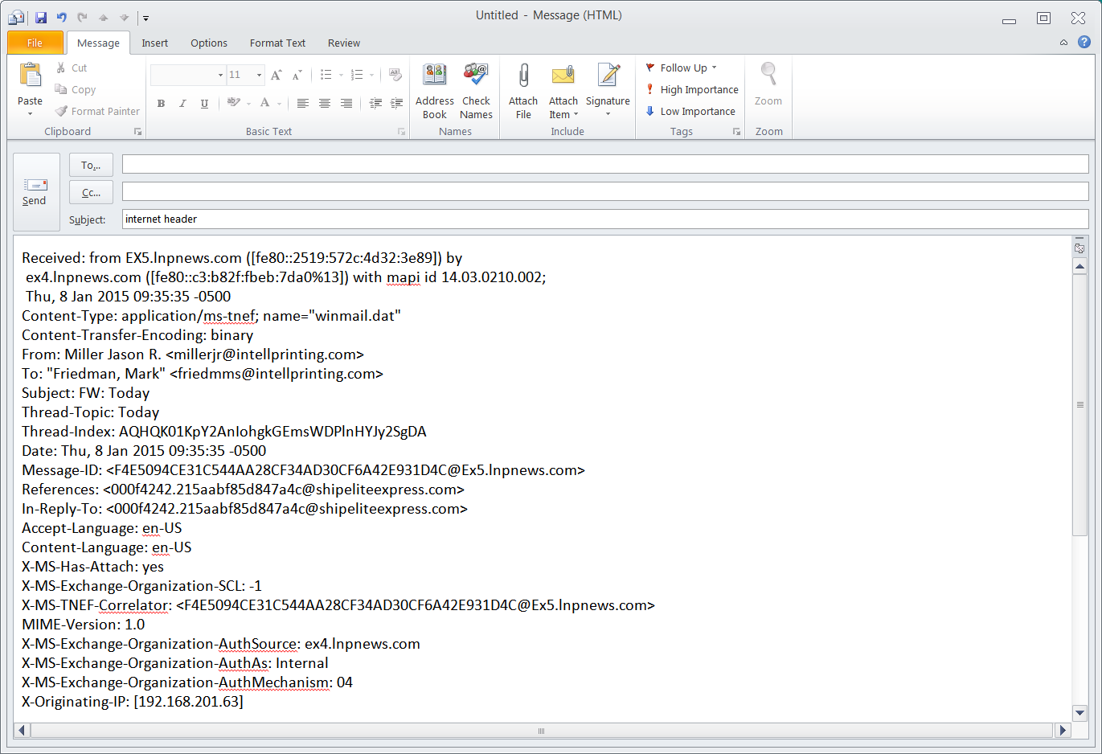Toggle High Importance tag
Screen dimensions: 1102x754
coord(691,90)
